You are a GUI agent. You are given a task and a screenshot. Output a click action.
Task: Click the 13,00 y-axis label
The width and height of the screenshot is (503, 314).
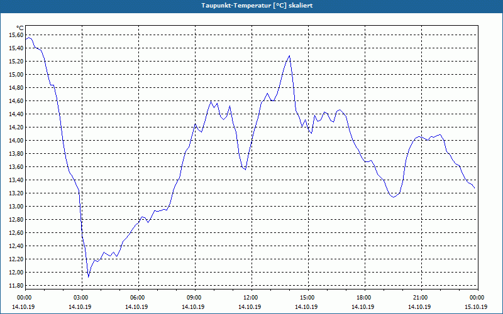(16, 207)
